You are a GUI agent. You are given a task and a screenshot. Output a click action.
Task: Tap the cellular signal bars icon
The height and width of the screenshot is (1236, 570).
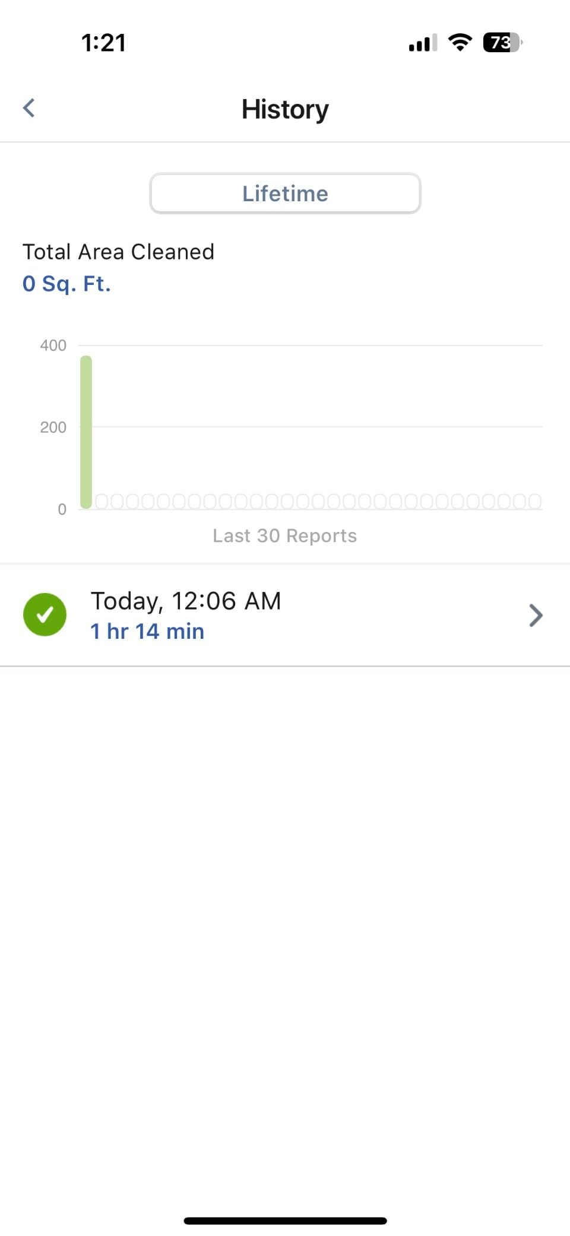(423, 43)
